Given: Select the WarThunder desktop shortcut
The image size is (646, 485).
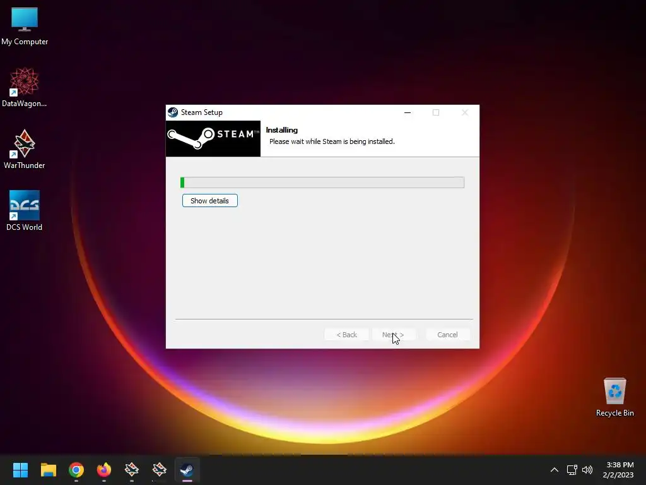Looking at the screenshot, I should [25, 149].
